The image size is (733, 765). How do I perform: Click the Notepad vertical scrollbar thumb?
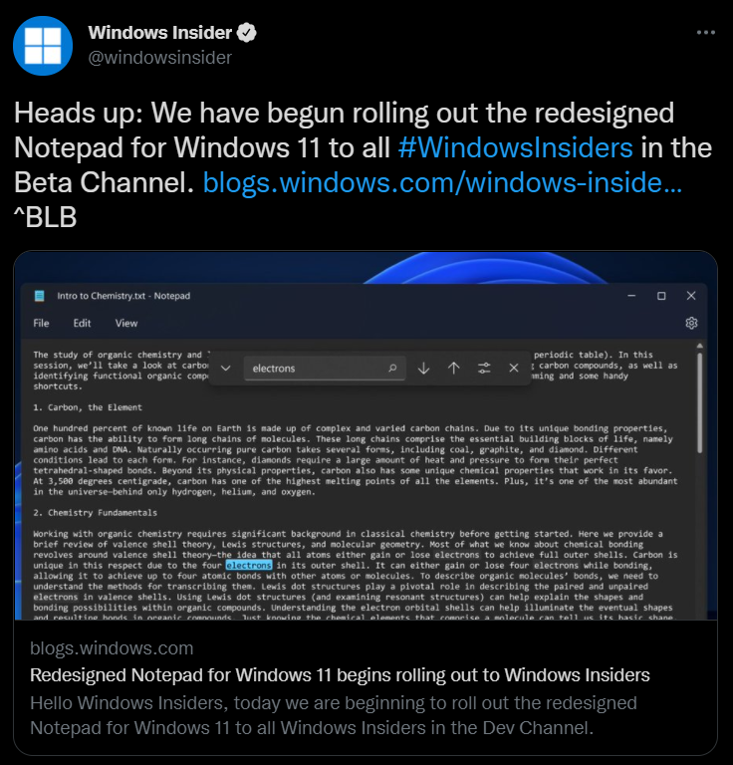700,402
